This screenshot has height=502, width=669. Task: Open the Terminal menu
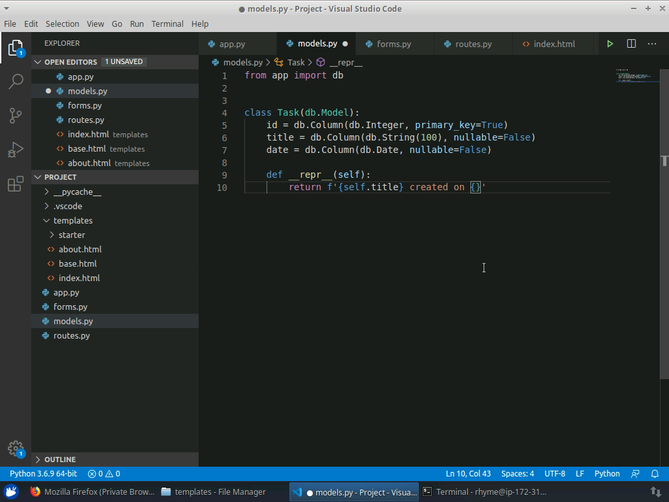point(167,24)
